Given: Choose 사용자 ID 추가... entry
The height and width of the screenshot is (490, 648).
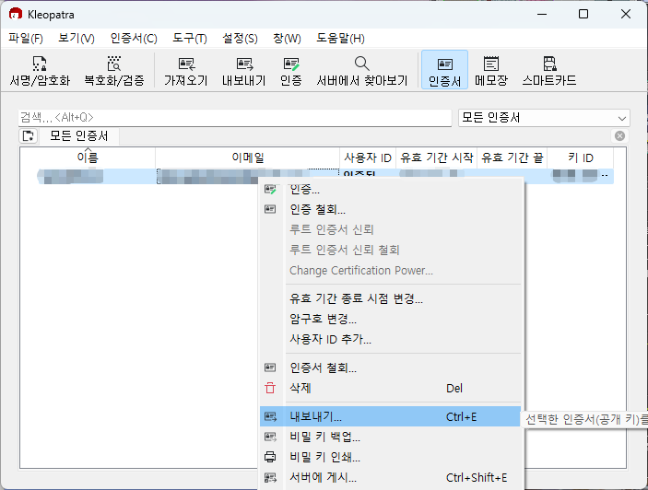Looking at the screenshot, I should coord(390,339).
